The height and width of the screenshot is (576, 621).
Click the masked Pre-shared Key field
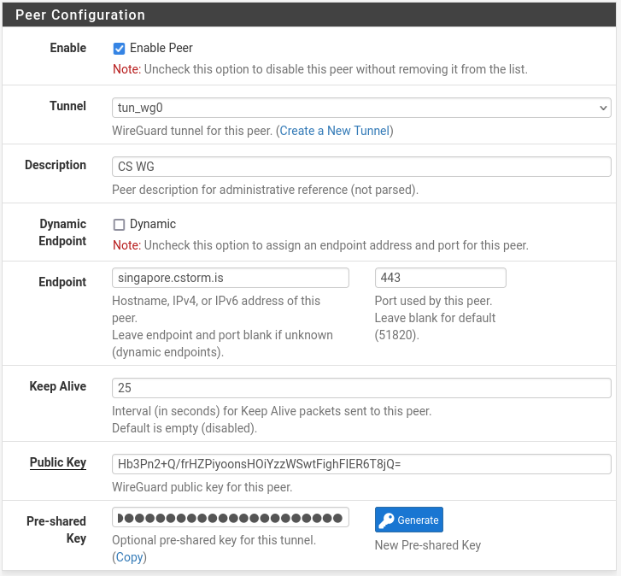tap(231, 517)
